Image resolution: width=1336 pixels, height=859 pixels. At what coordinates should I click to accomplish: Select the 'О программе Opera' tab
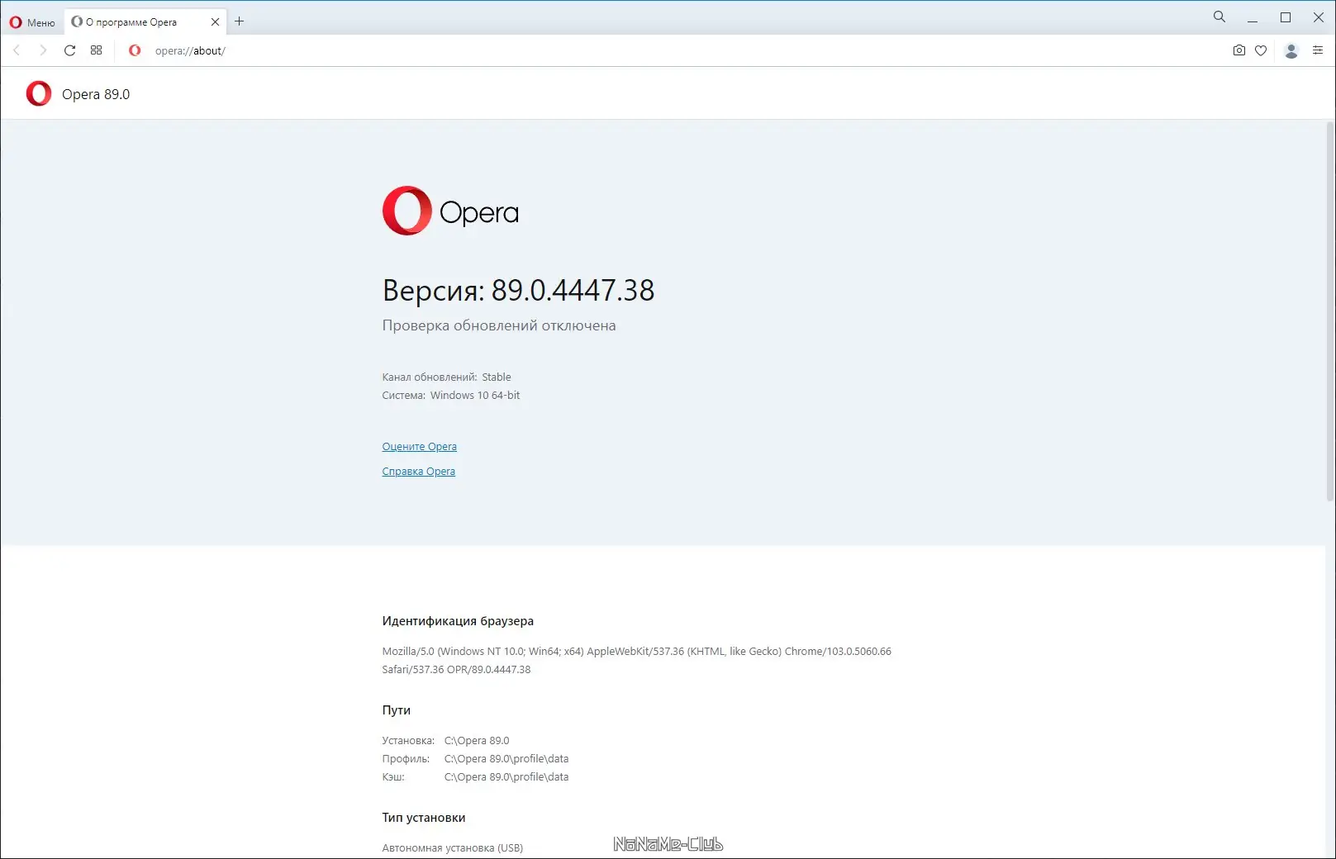(x=132, y=21)
